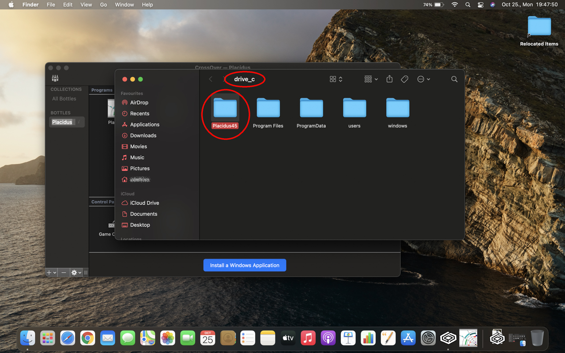Open Maps from the Dock
The width and height of the screenshot is (565, 353).
click(148, 338)
